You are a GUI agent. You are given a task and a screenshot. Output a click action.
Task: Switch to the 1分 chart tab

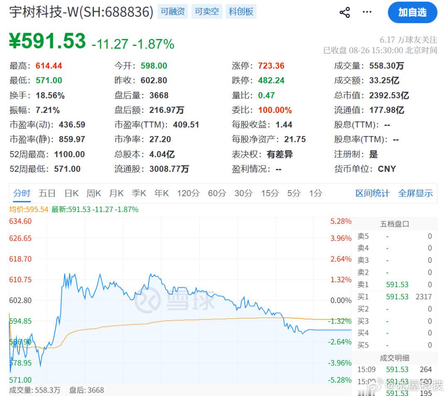(316, 193)
